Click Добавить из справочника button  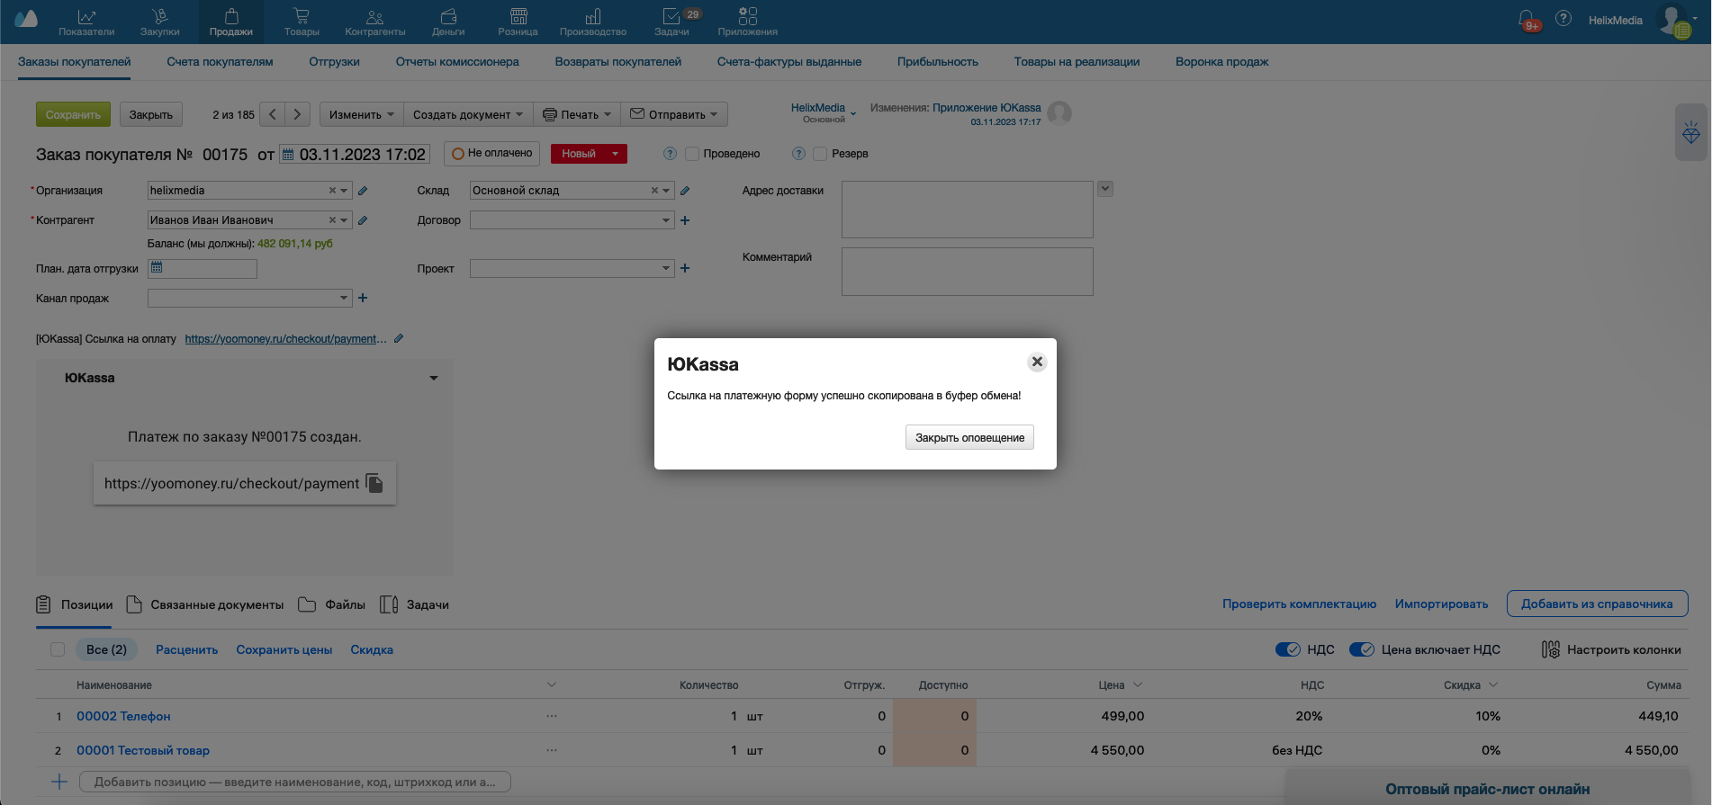pyautogui.click(x=1597, y=604)
